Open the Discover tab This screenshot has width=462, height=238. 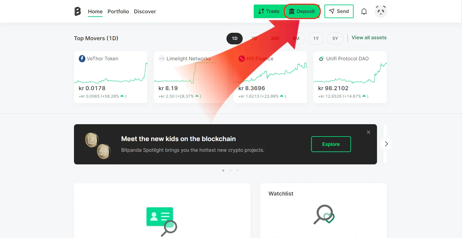(x=145, y=11)
